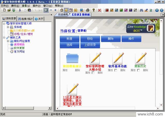Open the 查看(V) menu

tap(26, 6)
